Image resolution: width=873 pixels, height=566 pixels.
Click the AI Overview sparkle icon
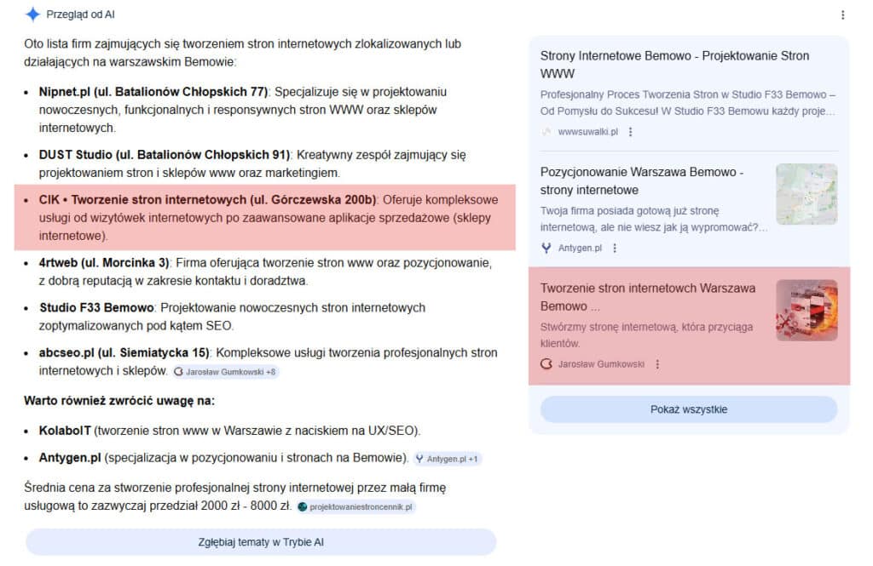pyautogui.click(x=33, y=14)
